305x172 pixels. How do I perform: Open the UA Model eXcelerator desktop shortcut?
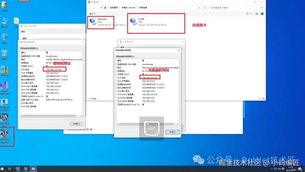point(5,105)
